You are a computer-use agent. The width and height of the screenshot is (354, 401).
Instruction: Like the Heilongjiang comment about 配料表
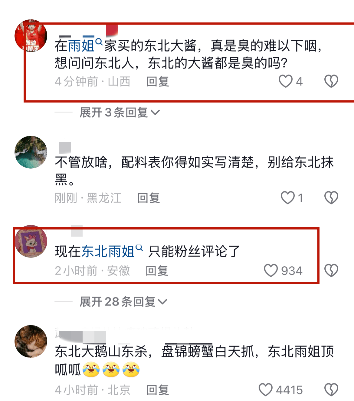click(x=287, y=198)
